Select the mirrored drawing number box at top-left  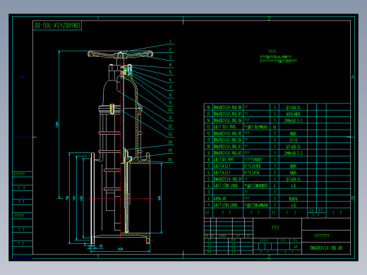[x=57, y=25]
